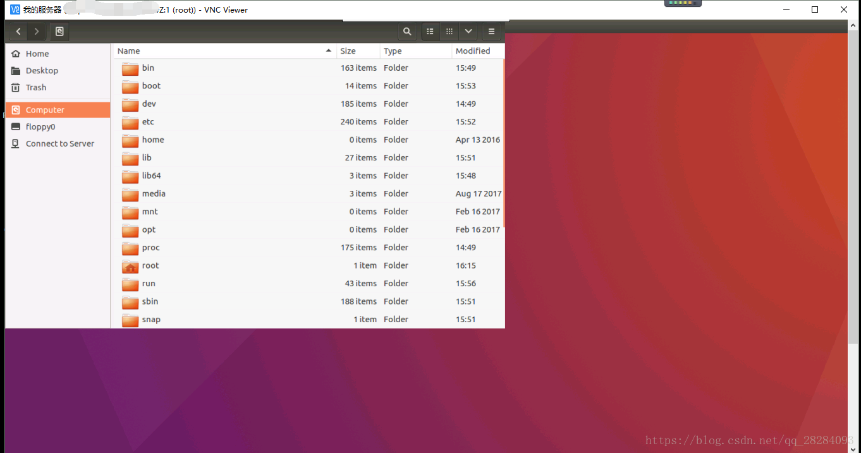Switch to list view
This screenshot has width=861, height=453.
coord(430,32)
